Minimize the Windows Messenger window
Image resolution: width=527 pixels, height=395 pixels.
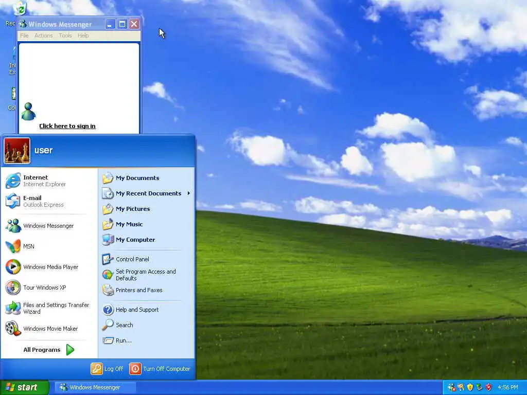pyautogui.click(x=110, y=24)
